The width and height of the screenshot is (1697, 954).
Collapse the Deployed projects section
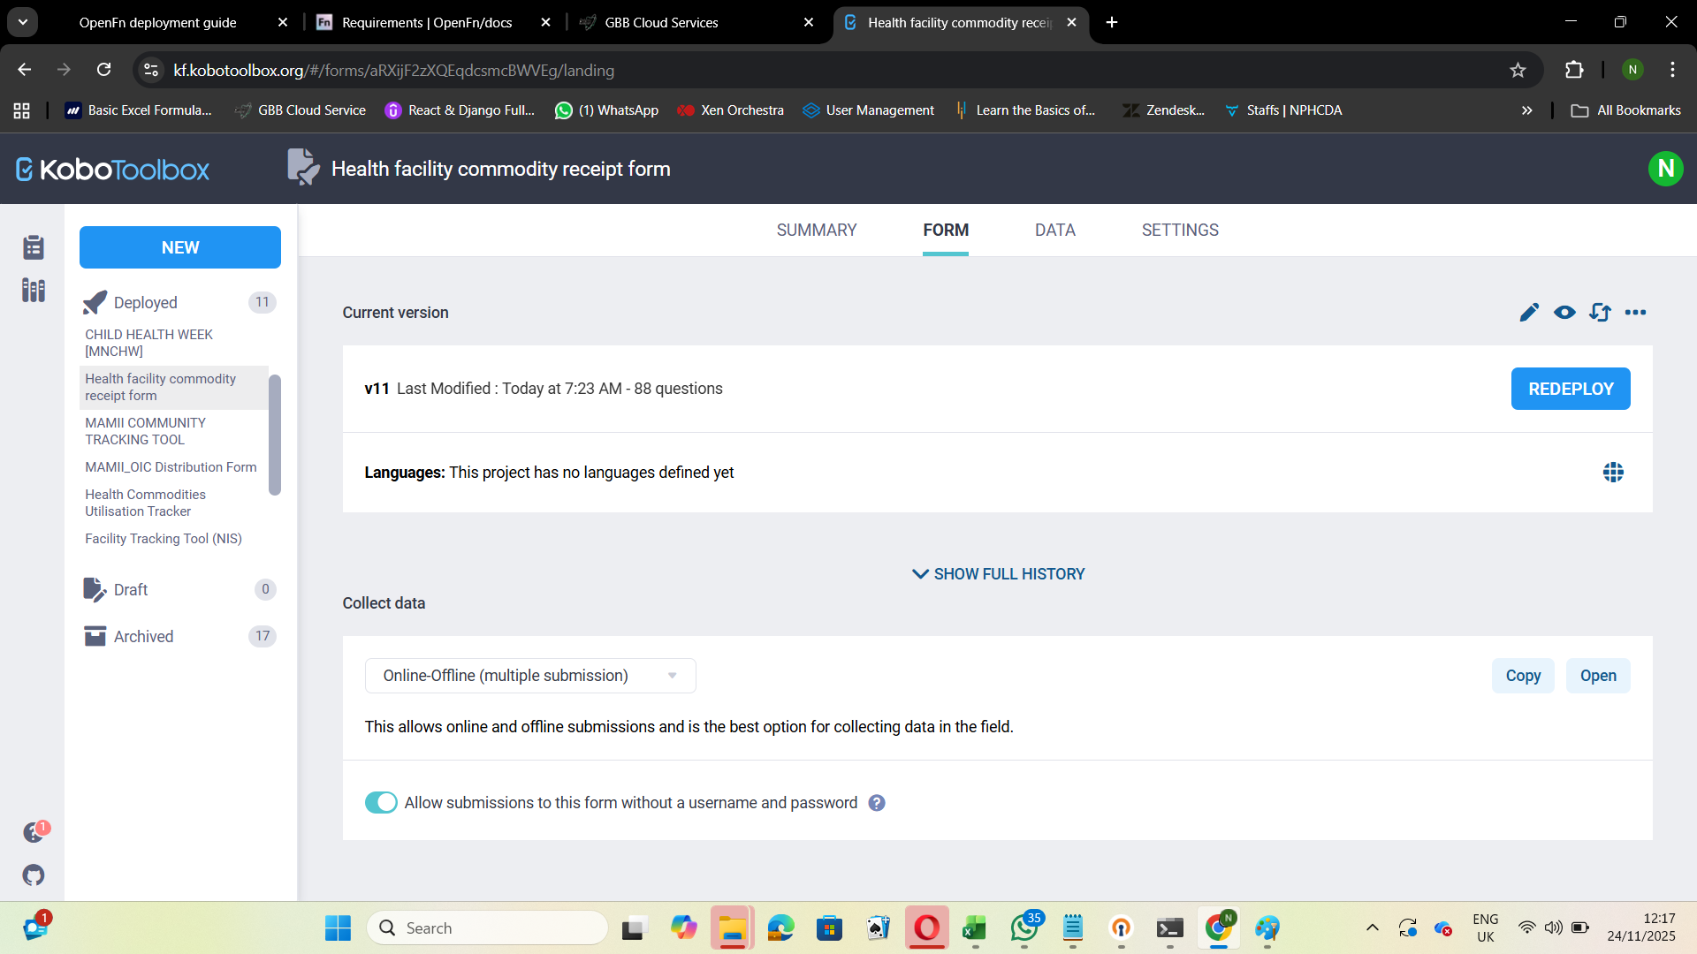click(146, 302)
